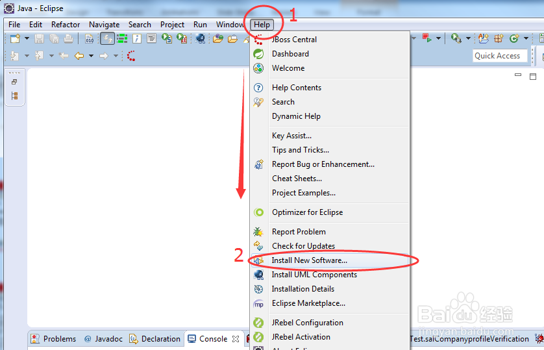The height and width of the screenshot is (350, 544).
Task: Select Report Bug or Enhancement... entry
Action: click(x=330, y=164)
